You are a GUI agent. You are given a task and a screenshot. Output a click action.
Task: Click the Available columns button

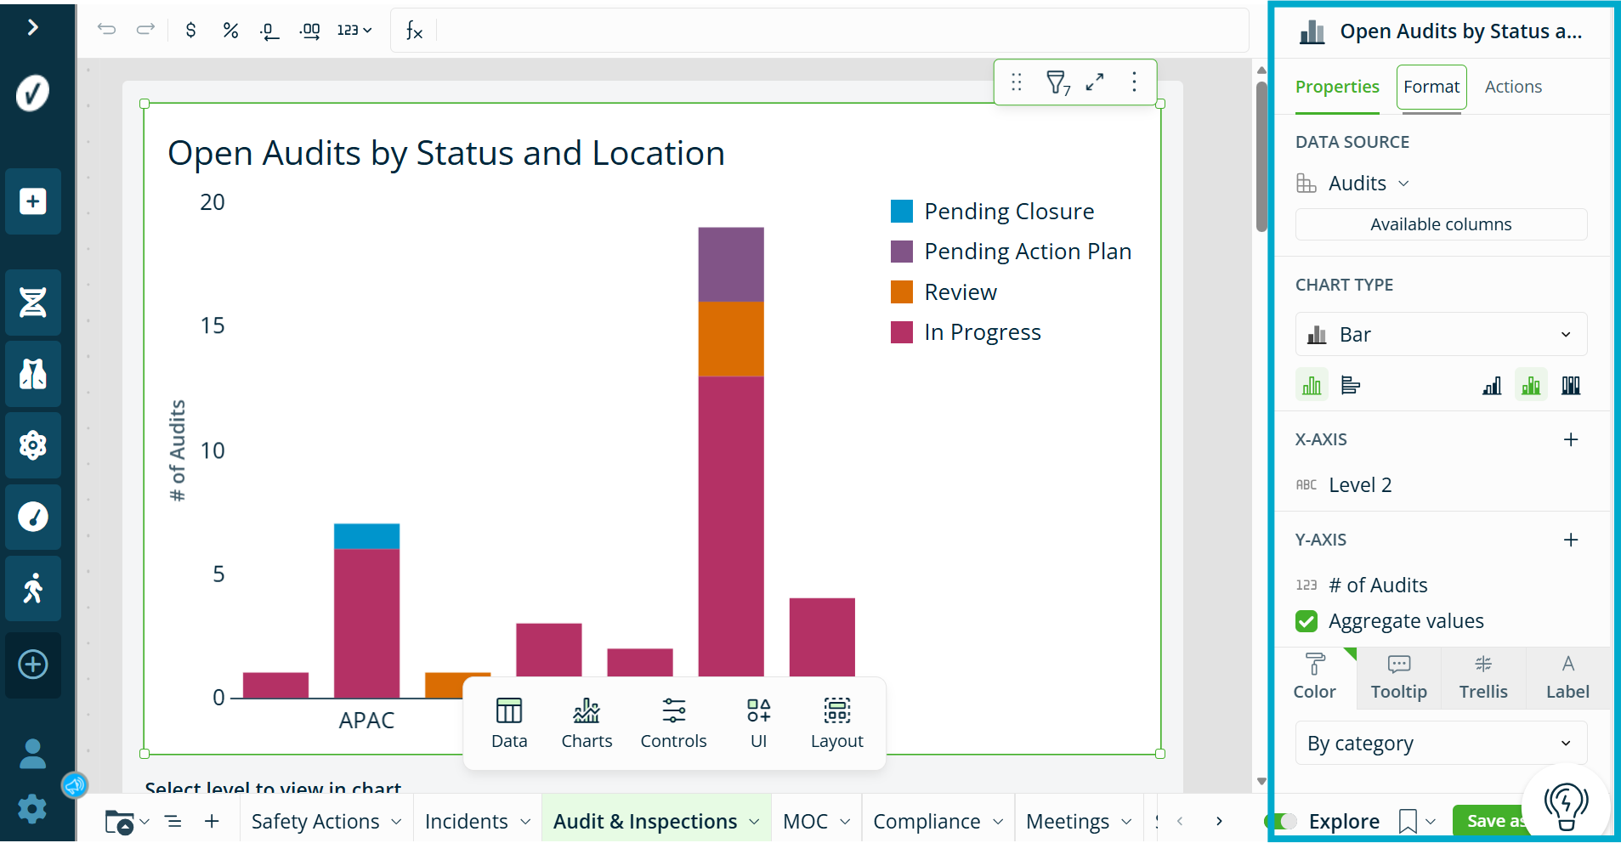[1441, 224]
